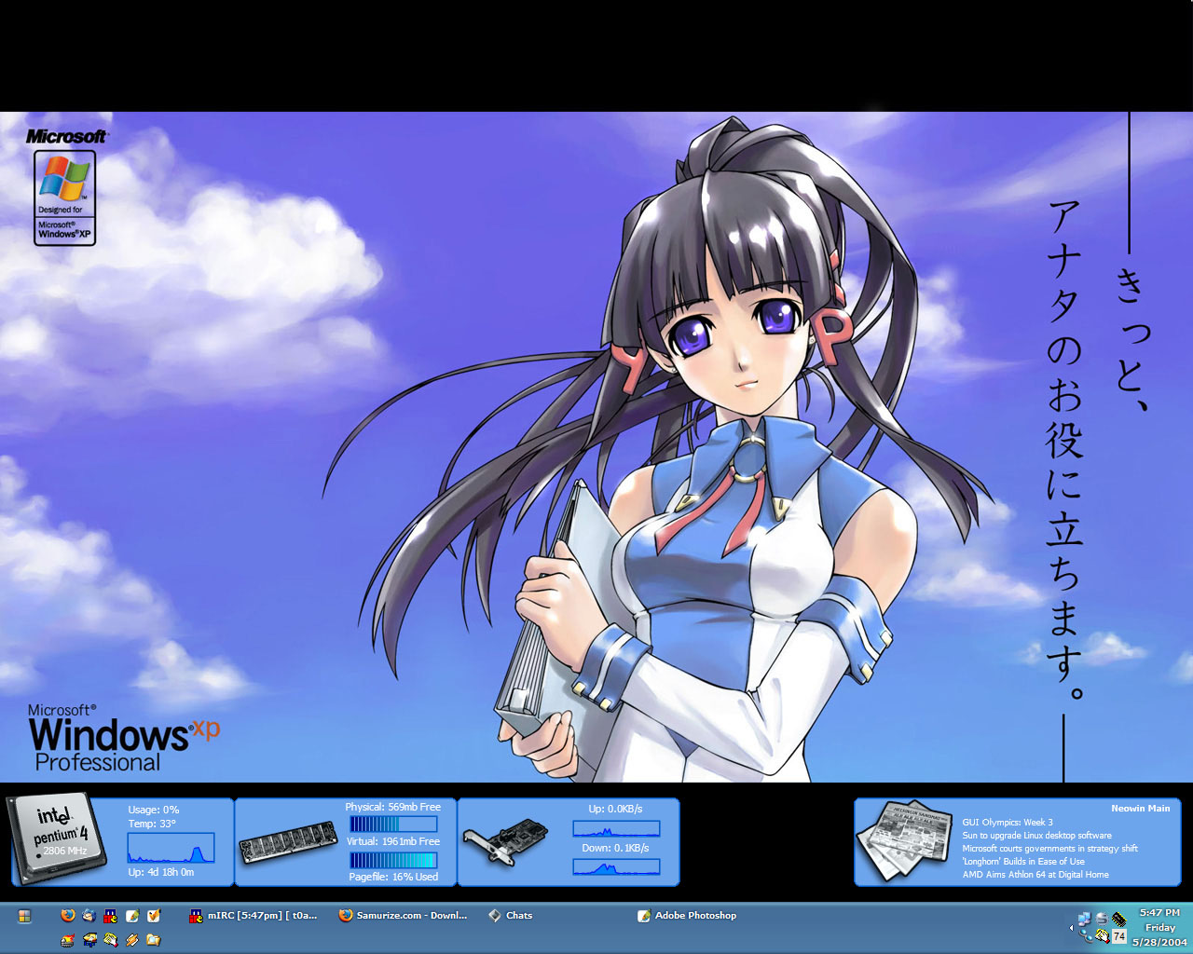Open the notepad-with-checkmark quick launch icon
Screen dimensions: 1193x954
(x=154, y=916)
